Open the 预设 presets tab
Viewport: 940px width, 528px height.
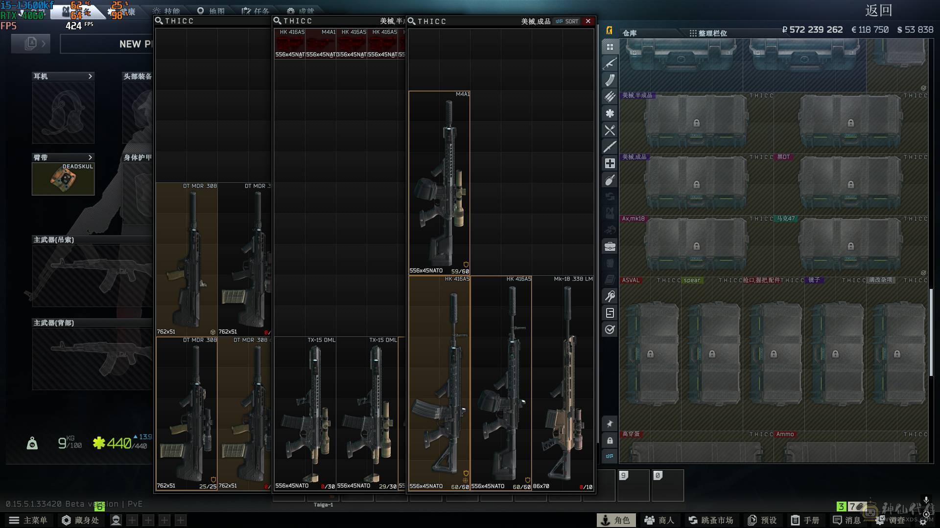[762, 520]
